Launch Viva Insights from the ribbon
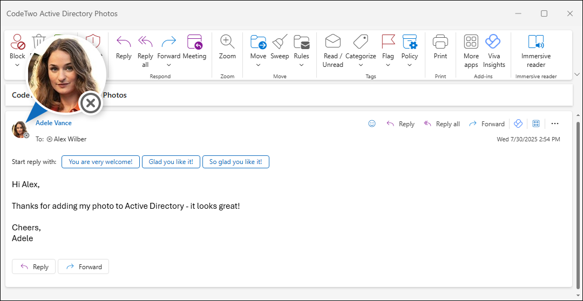 point(494,51)
